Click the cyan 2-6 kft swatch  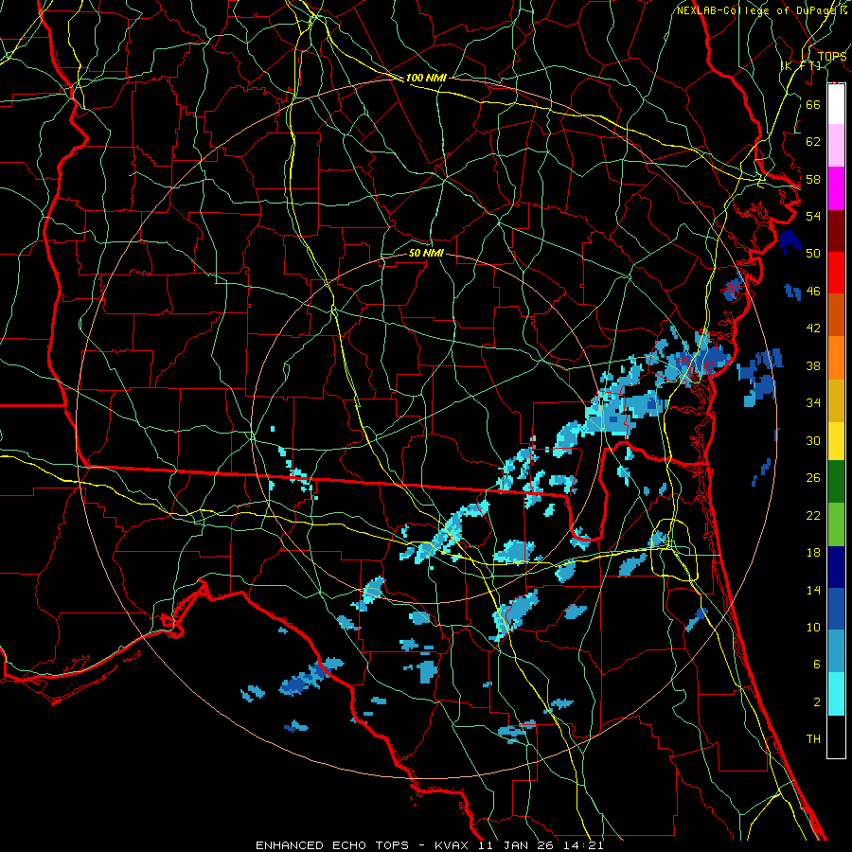pos(836,694)
